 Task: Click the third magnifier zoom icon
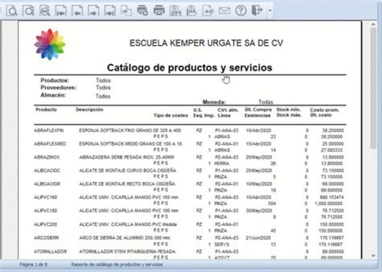(45, 10)
